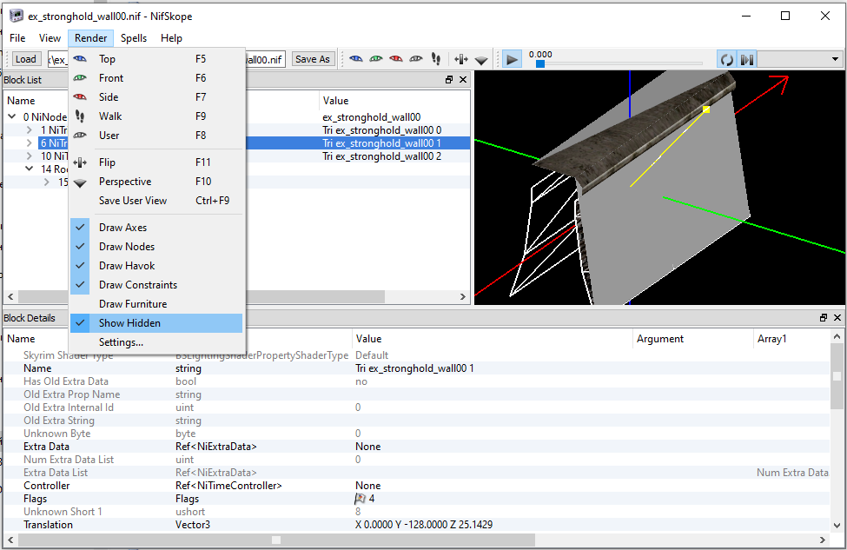Click the NifSkope app icon in title bar
847x550 pixels.
point(17,16)
